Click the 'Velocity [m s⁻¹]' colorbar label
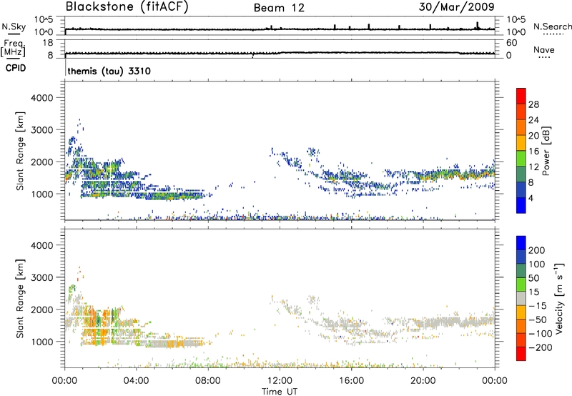 click(x=559, y=298)
